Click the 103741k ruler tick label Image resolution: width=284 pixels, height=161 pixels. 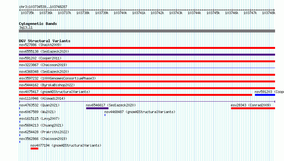point(139,13)
